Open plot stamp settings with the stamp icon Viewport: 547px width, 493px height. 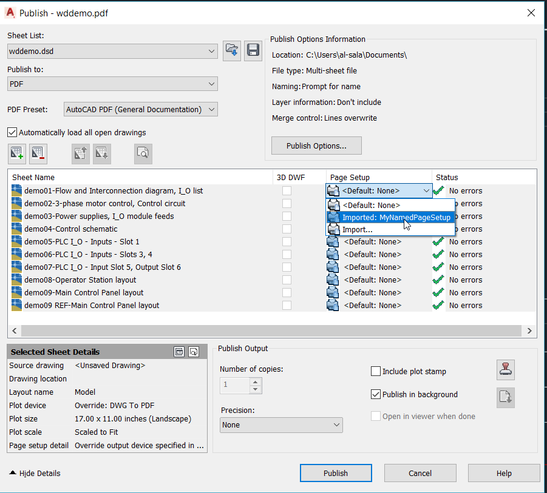(506, 370)
